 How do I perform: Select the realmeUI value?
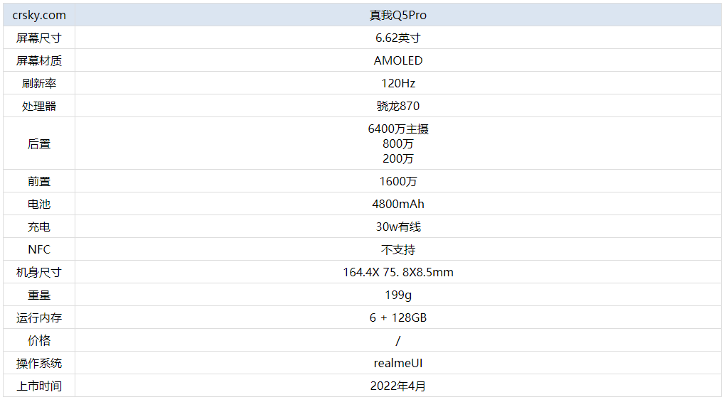397,363
